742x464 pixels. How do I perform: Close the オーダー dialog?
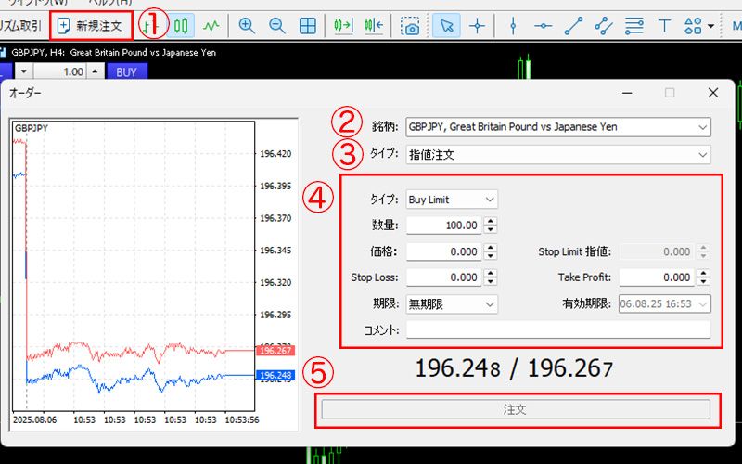click(x=713, y=93)
